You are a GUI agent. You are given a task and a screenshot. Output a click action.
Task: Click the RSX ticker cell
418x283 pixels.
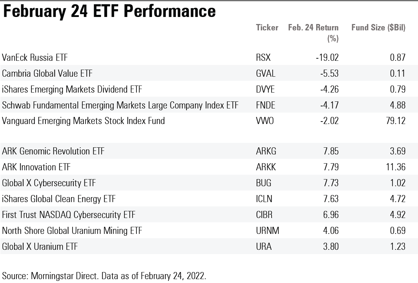(x=263, y=57)
